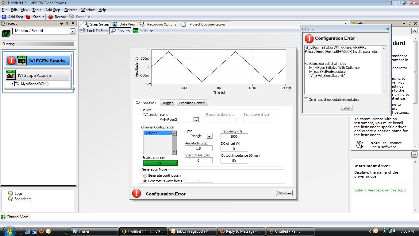Image resolution: width=419 pixels, height=236 pixels.
Task: Click the Firefox quick launch icon
Action: (41, 231)
